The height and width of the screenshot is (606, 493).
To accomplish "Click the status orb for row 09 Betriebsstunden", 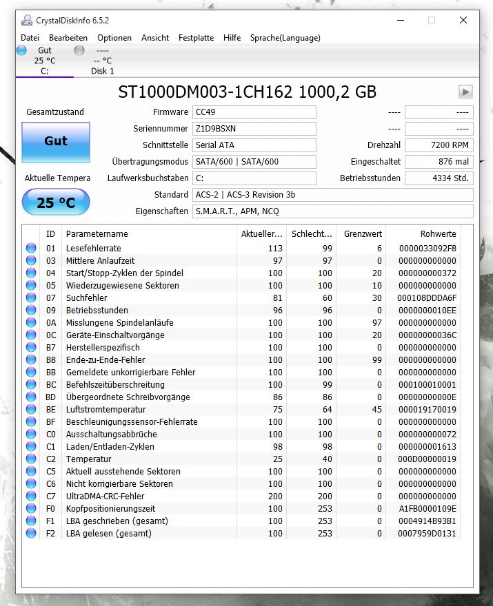I will point(31,310).
